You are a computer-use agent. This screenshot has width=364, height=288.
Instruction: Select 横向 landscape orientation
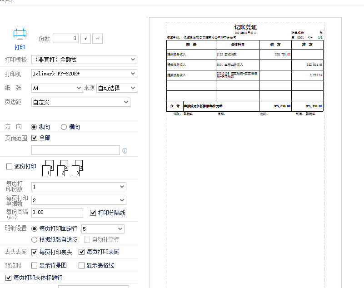click(64, 127)
